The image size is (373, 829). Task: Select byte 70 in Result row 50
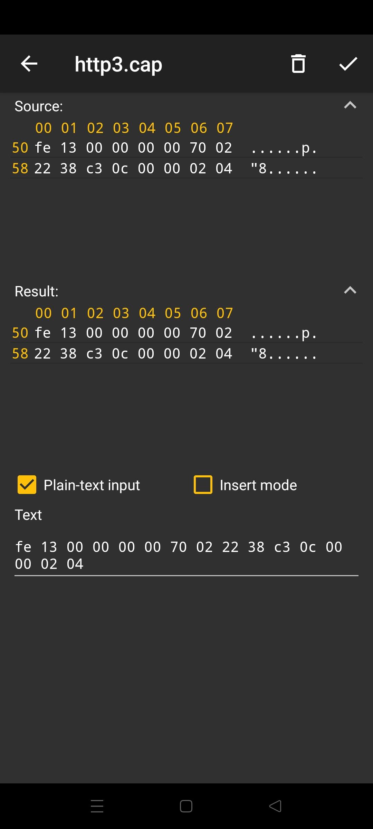pos(198,333)
